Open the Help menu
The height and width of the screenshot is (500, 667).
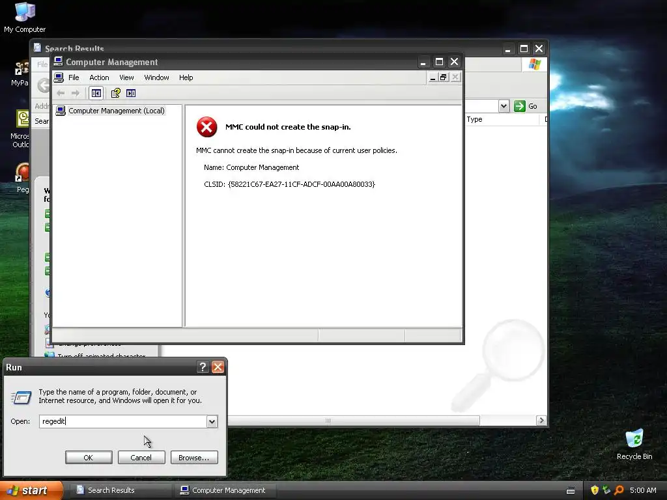(x=186, y=77)
